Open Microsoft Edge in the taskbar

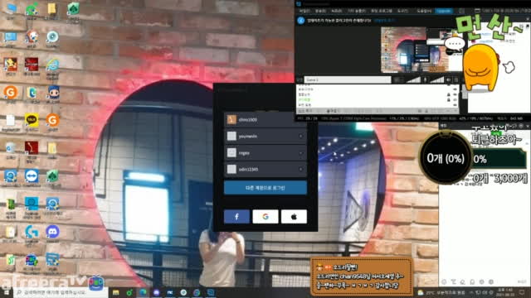(x=143, y=292)
